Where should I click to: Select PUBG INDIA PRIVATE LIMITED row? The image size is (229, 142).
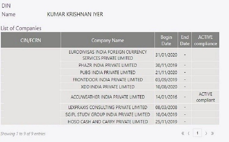pyautogui.click(x=108, y=73)
